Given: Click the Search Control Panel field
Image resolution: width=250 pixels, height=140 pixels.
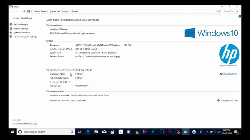Looking at the screenshot, I should coord(231,12).
